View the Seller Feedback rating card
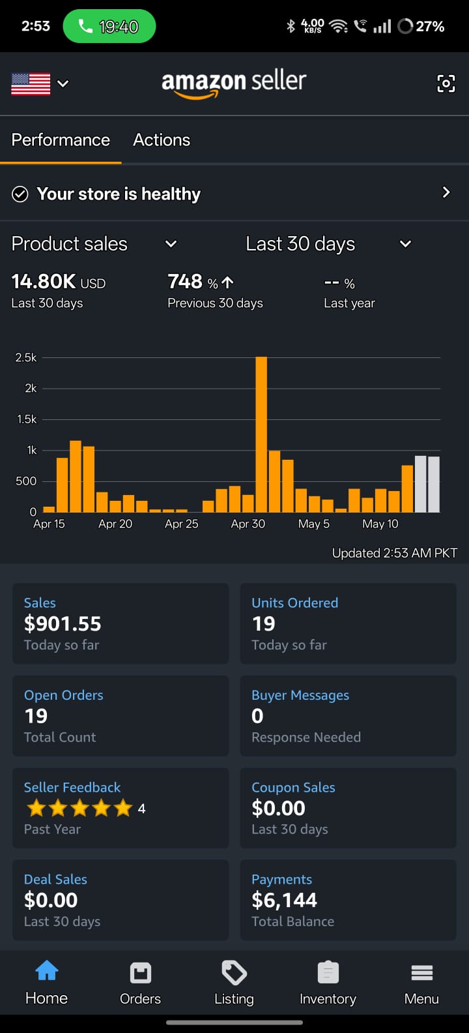Screen dimensions: 469x1033 (121, 807)
